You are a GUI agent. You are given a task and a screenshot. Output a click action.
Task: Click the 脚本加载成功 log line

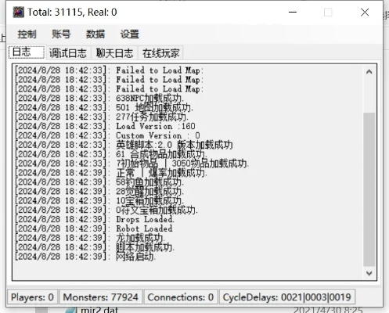95,247
